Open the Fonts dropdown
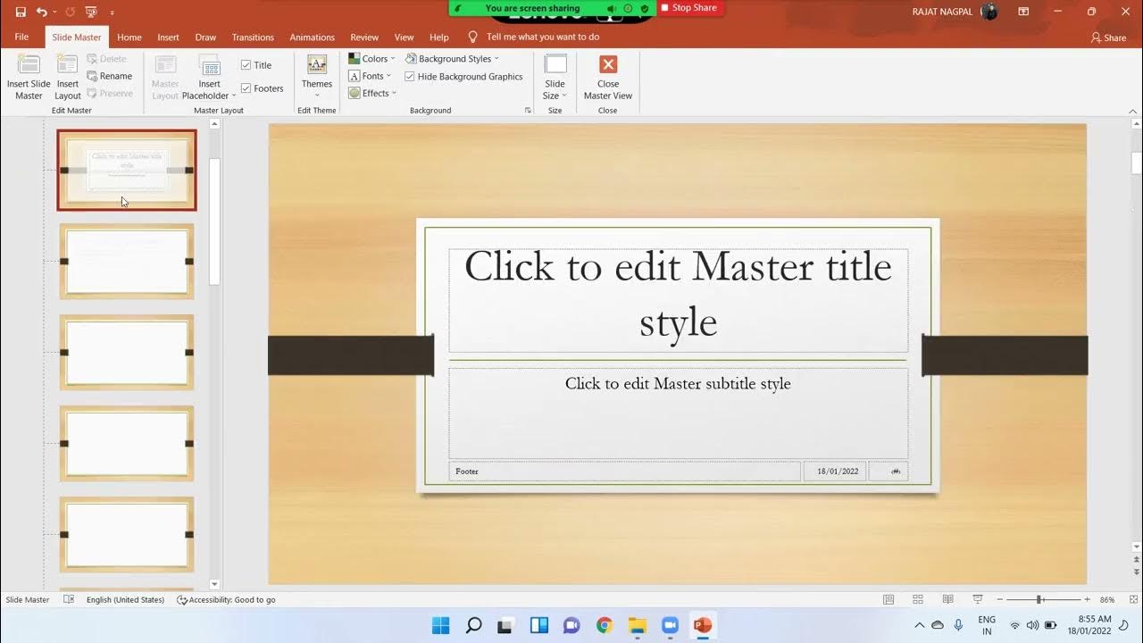 tap(370, 76)
